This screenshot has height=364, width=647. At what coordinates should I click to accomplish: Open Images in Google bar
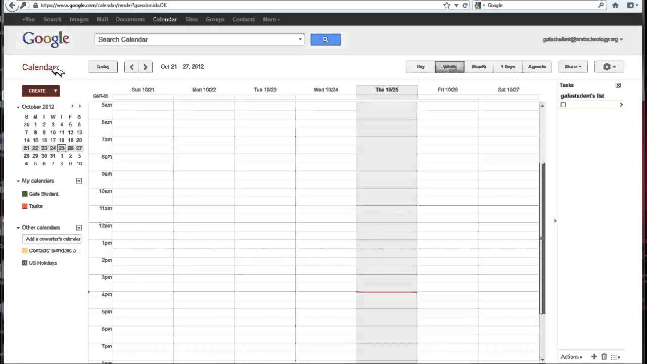coord(79,19)
